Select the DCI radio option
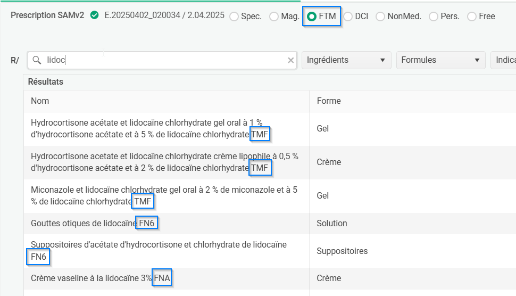 click(348, 17)
